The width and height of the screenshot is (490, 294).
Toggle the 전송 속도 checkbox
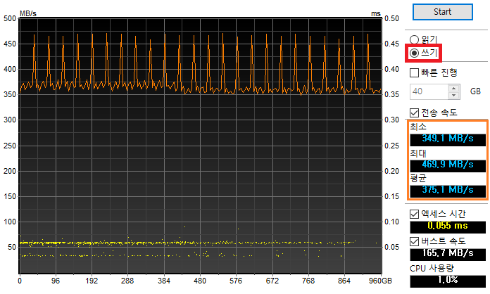click(414, 113)
